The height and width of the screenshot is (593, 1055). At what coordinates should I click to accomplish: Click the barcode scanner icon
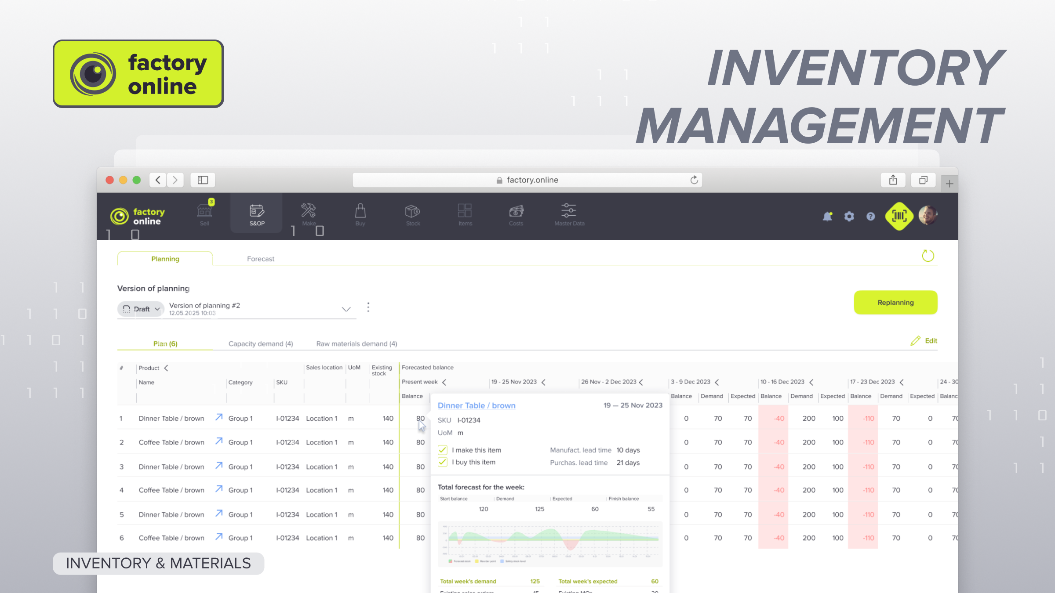[899, 216]
